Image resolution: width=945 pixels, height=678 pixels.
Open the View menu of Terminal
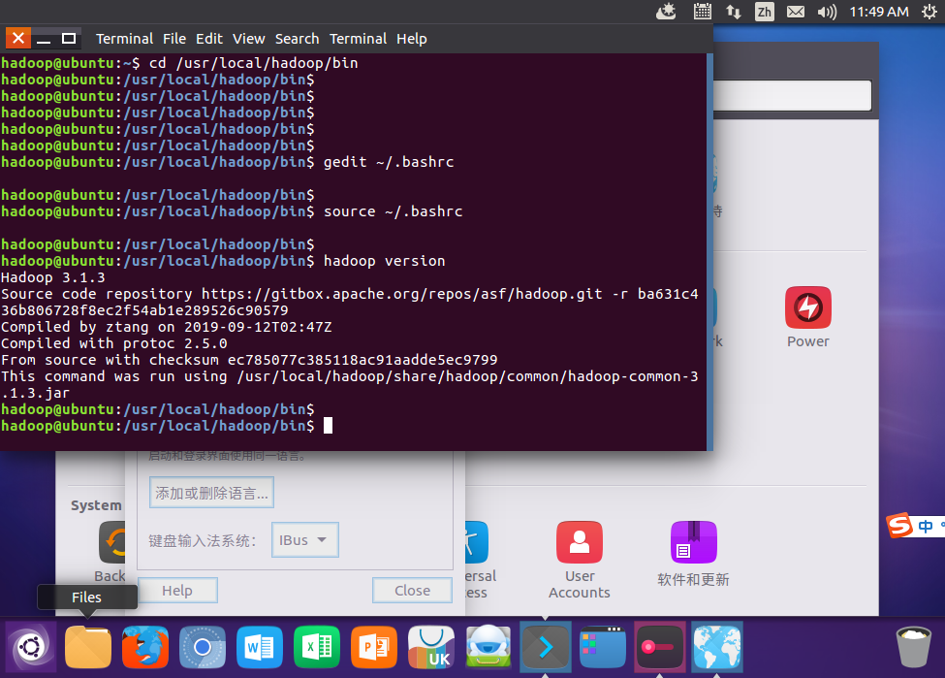(249, 39)
